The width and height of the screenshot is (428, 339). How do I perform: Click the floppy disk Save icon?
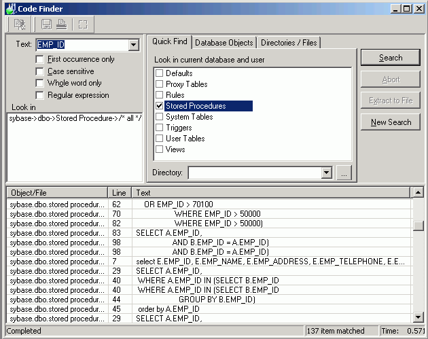click(46, 24)
